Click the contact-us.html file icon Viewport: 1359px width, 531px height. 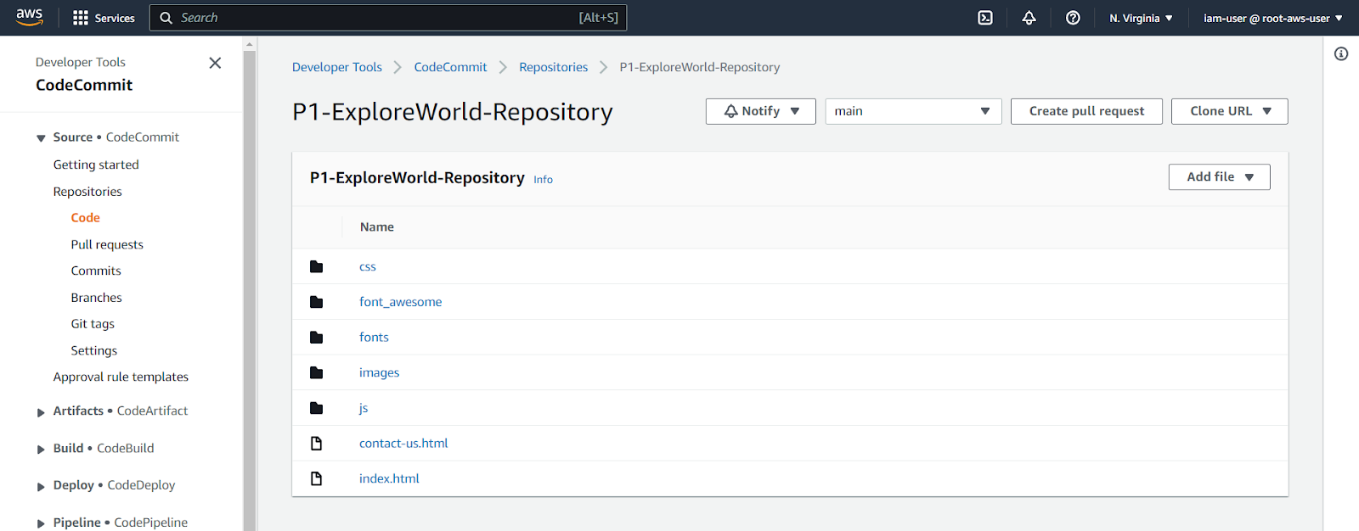pos(316,443)
